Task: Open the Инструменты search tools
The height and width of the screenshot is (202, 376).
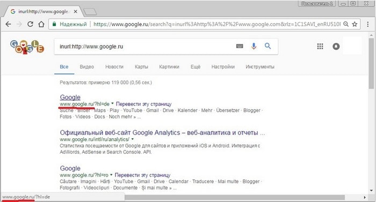Action: 260,67
